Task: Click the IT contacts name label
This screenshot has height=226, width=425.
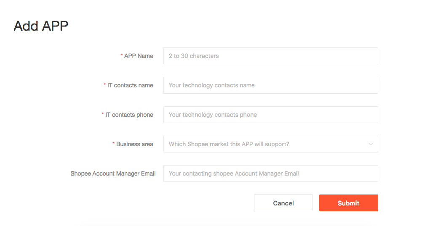Action: pos(130,85)
